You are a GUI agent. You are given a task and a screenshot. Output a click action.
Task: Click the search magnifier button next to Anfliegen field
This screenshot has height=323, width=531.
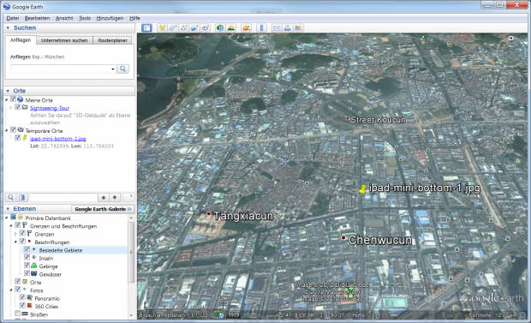(x=122, y=69)
